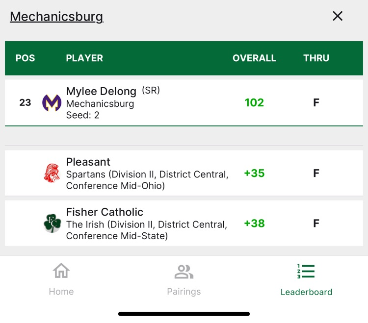This screenshot has width=368, height=323.
Task: Open the Mechanicsburg team link
Action: pyautogui.click(x=56, y=16)
